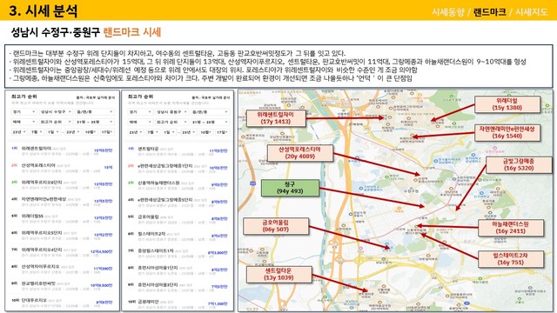Select rank 6 힐스테이트2차 list row
Viewport: 557px width, 313px height.
[x=178, y=236]
